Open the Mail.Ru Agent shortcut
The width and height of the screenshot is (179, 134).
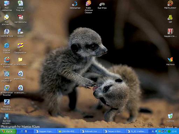[x=170, y=5]
